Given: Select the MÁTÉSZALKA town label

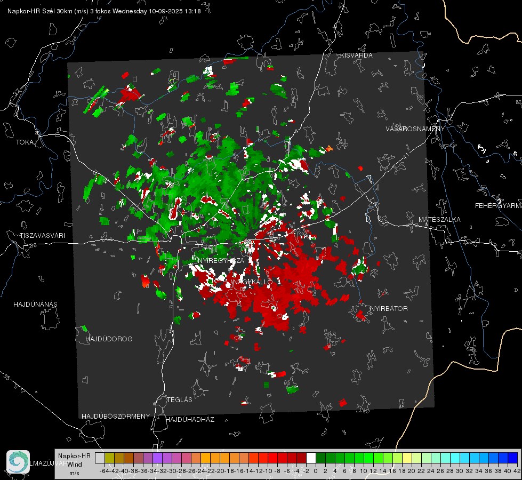Looking at the screenshot, I should pos(439,220).
